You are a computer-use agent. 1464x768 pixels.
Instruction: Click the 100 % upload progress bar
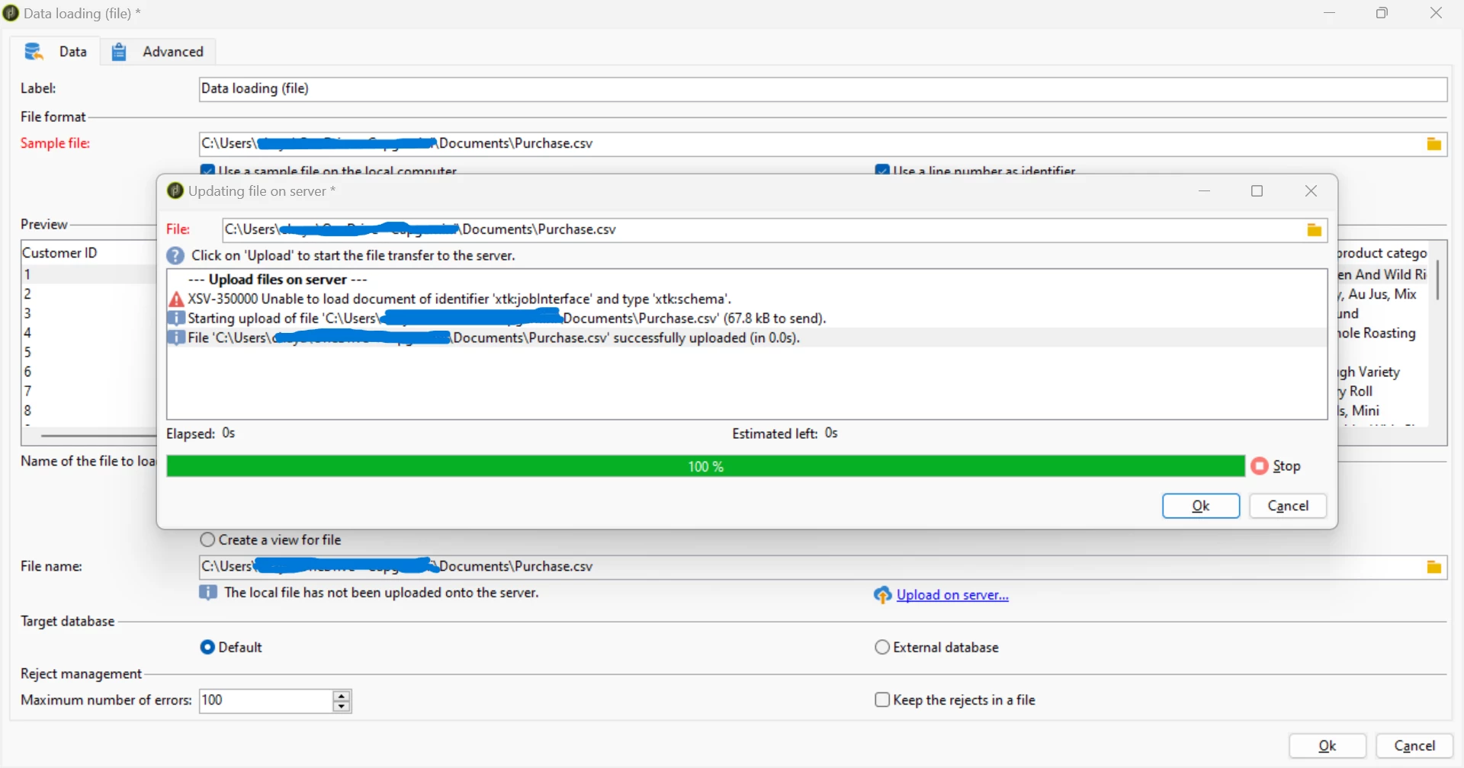[x=705, y=466]
